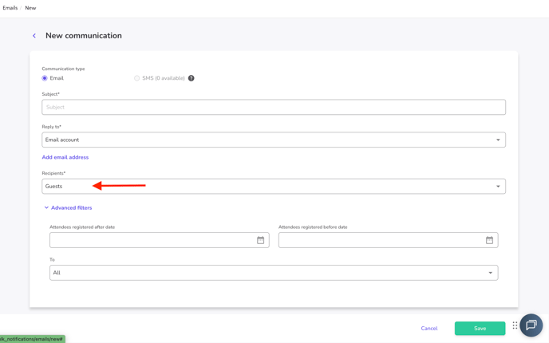Viewport: 549px width, 343px height.
Task: Navigate to Emails in the breadcrumb
Action: (10, 8)
